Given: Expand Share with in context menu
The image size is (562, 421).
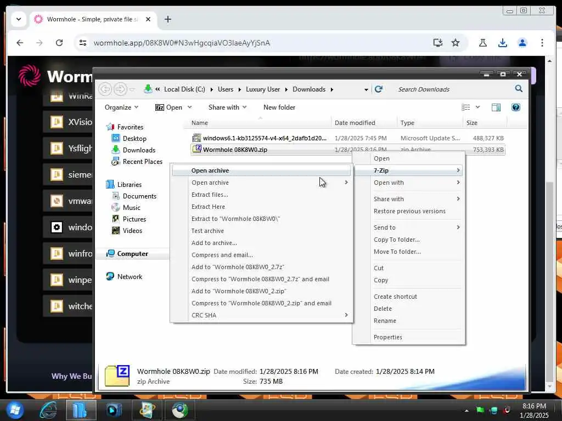Looking at the screenshot, I should coord(408,199).
